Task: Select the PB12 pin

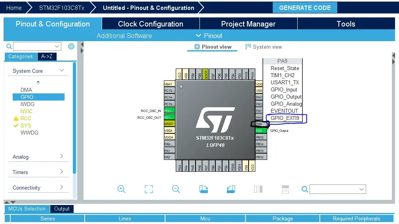Action: [261, 157]
